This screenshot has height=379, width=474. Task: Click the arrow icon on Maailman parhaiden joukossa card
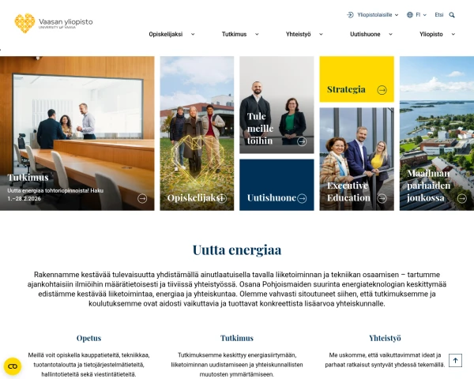pyautogui.click(x=461, y=198)
